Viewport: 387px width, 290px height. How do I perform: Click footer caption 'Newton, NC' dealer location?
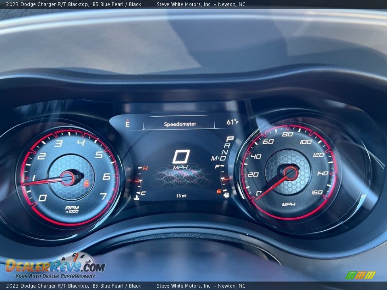(x=231, y=286)
